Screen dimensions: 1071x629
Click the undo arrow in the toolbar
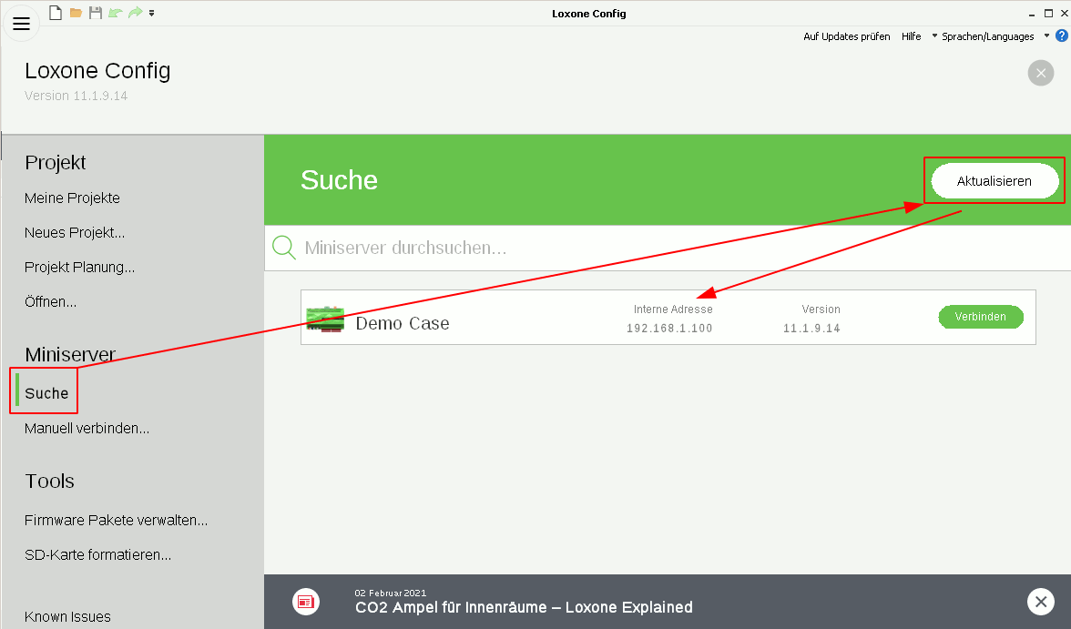click(115, 13)
